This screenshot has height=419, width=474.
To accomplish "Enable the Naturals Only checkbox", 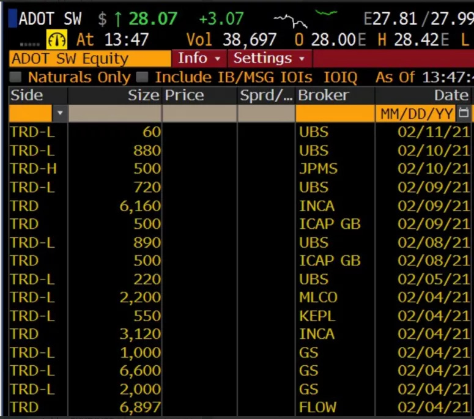I will tap(17, 78).
